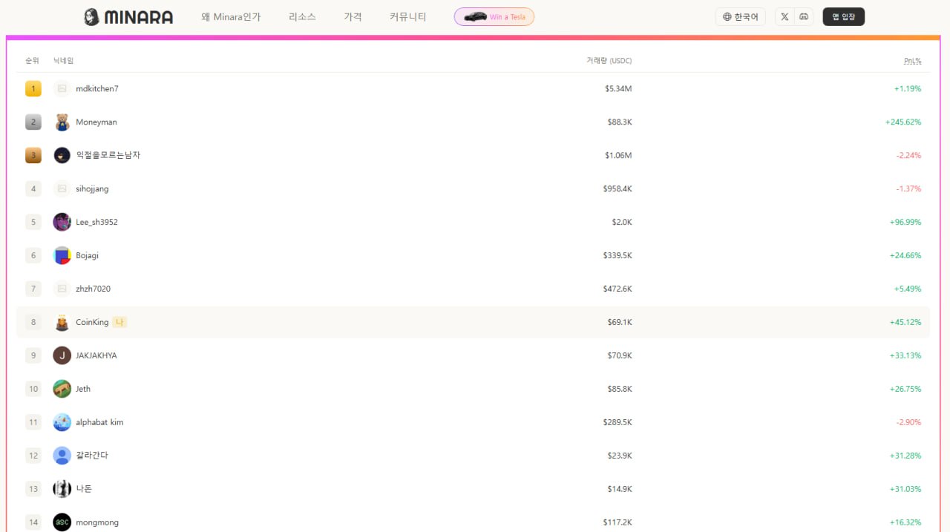950x532 pixels.
Task: Click the Minara logo in header
Action: point(128,17)
